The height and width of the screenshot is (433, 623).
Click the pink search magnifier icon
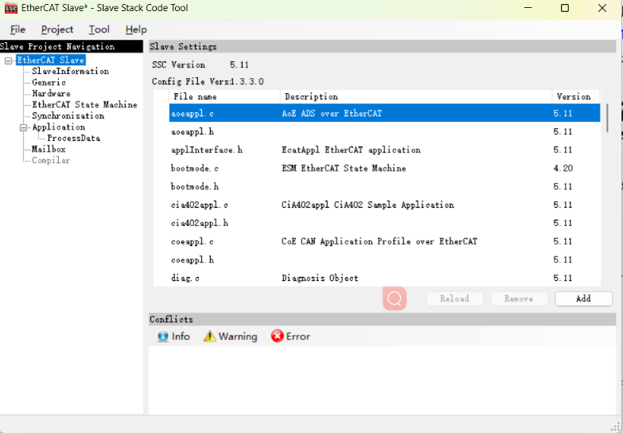[395, 298]
